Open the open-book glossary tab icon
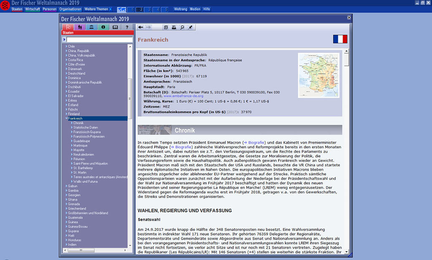This screenshot has width=432, height=260. click(115, 27)
